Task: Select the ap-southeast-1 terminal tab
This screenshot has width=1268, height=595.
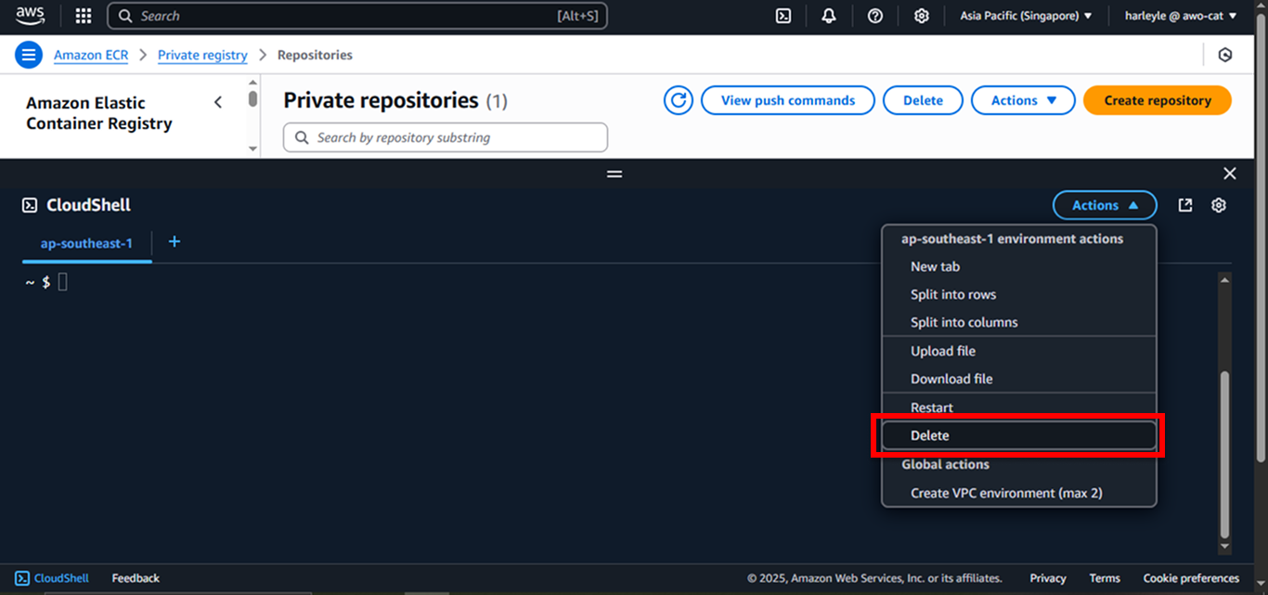Action: click(x=86, y=243)
